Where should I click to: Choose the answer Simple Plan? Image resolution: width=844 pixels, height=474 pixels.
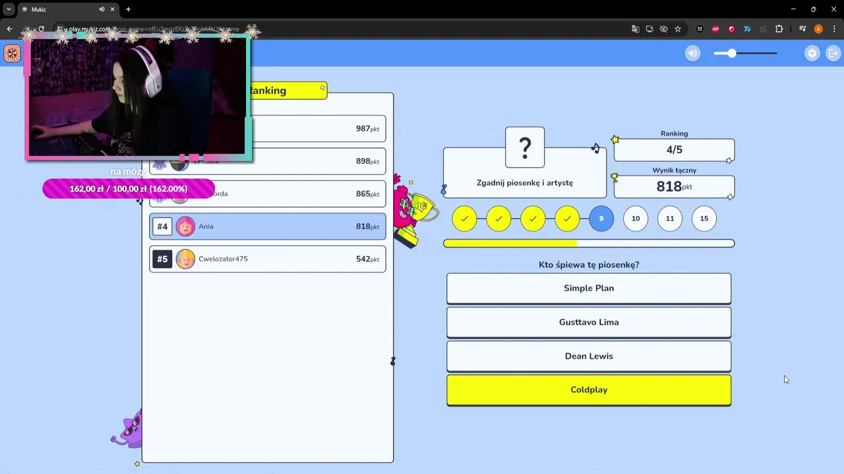589,288
